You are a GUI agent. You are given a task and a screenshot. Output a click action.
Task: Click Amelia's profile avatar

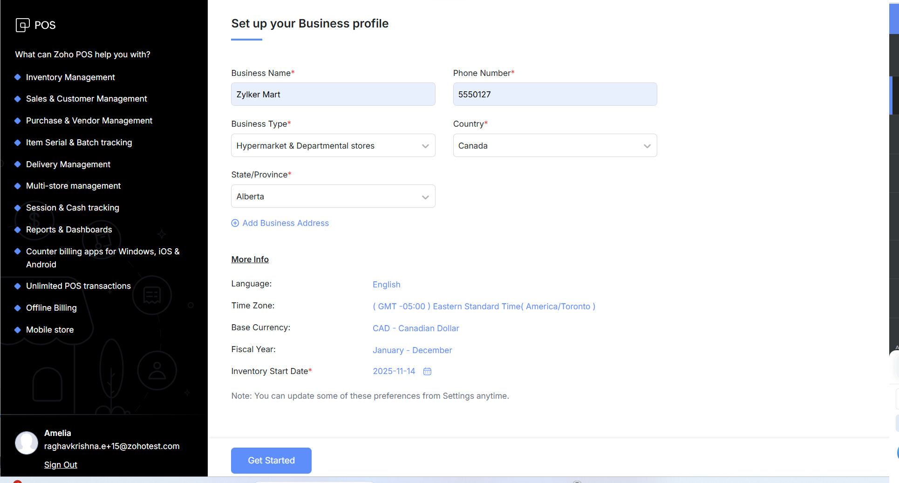tap(27, 442)
